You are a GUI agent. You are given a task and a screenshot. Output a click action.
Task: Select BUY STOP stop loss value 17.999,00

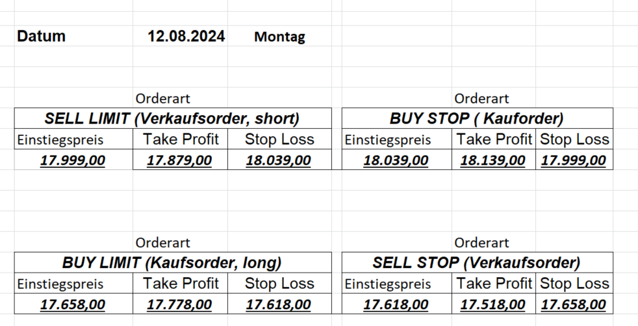pos(574,160)
